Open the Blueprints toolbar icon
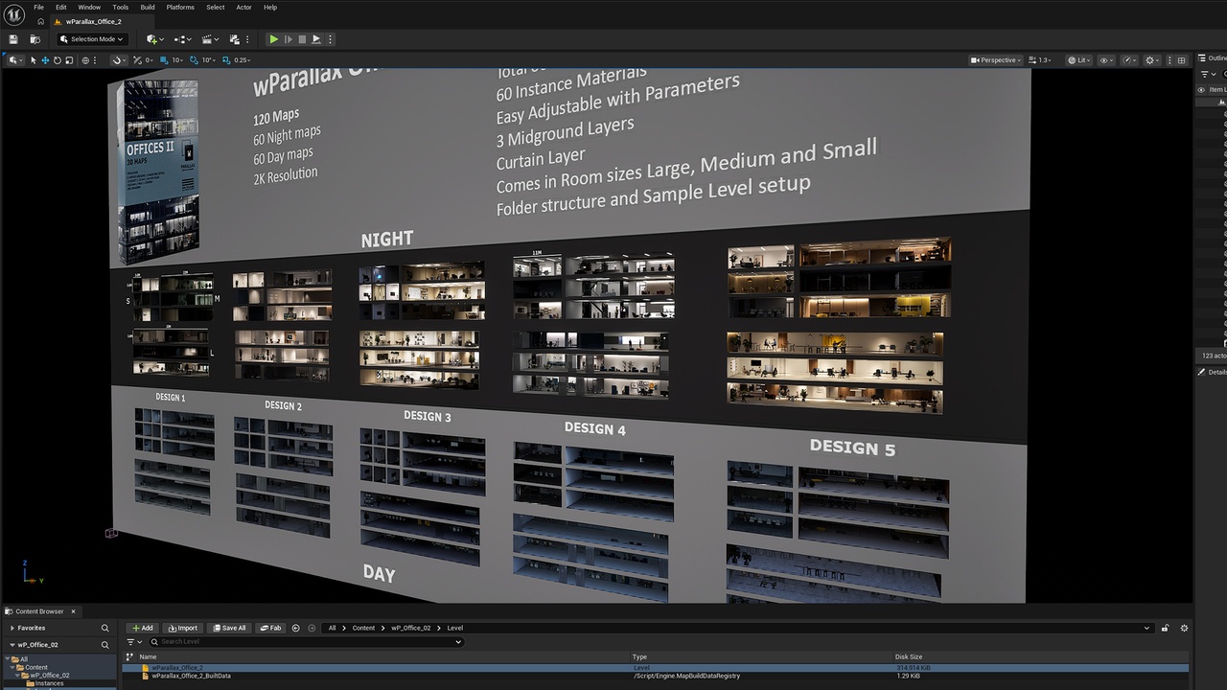Screen dimensions: 1227x690 coord(182,39)
